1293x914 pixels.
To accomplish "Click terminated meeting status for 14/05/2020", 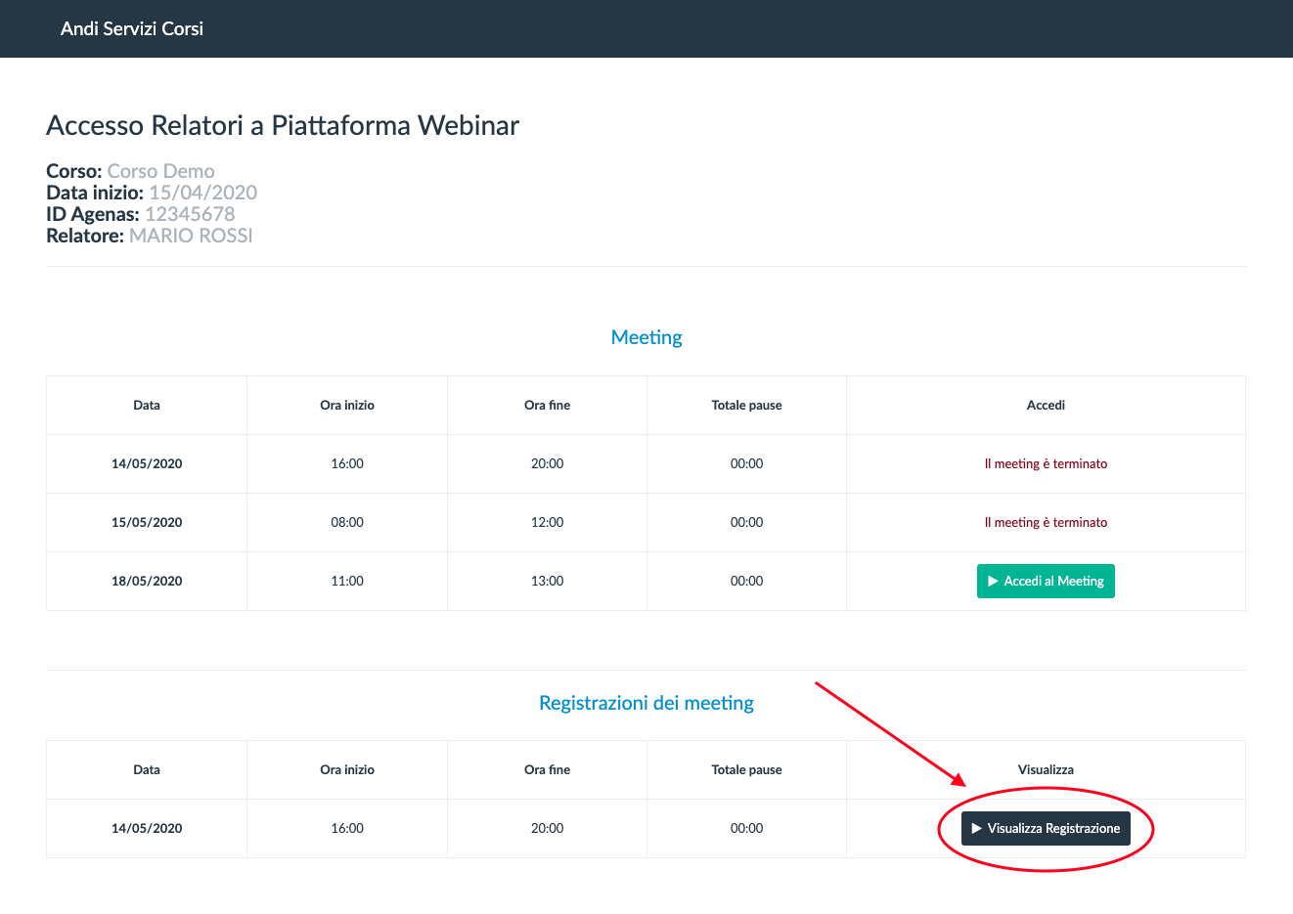I will (1046, 464).
